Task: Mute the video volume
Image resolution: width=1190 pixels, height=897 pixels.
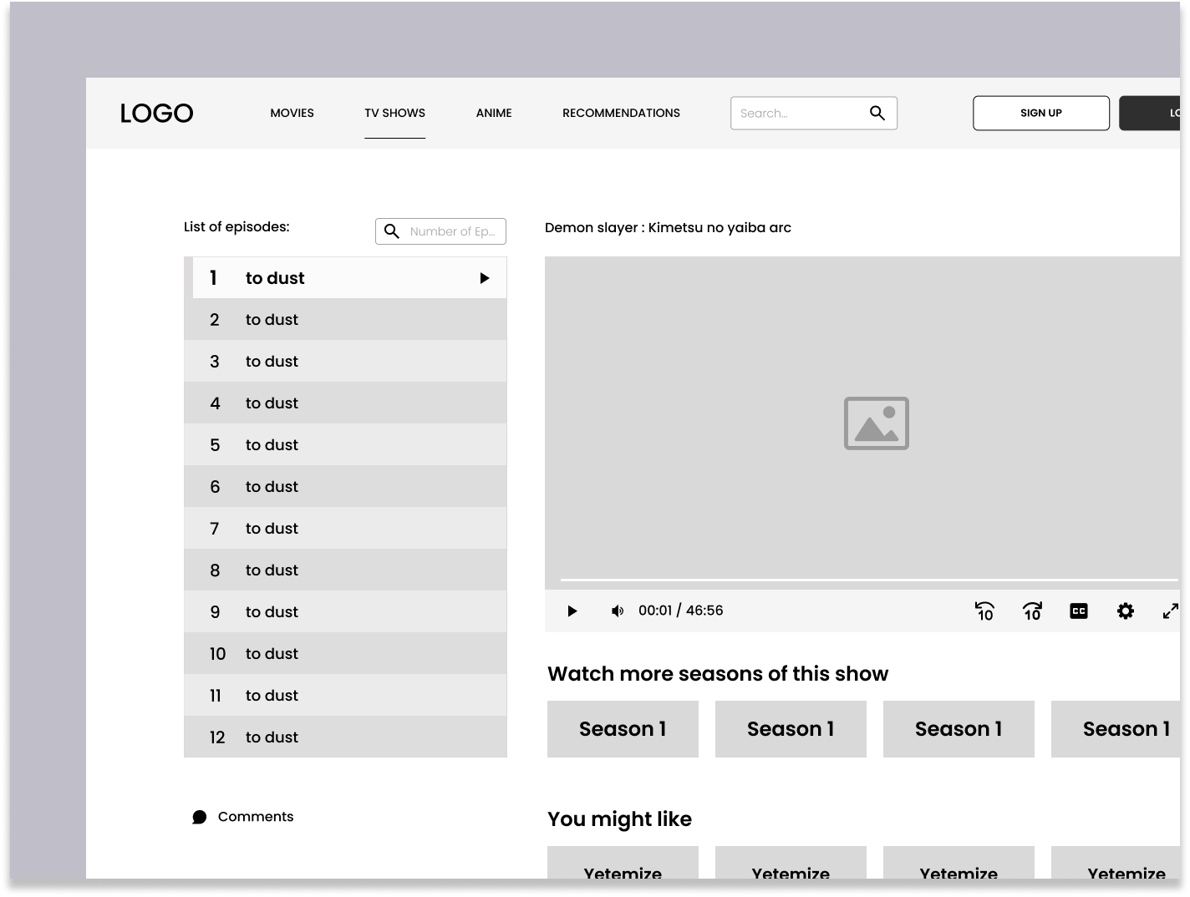Action: click(x=617, y=611)
